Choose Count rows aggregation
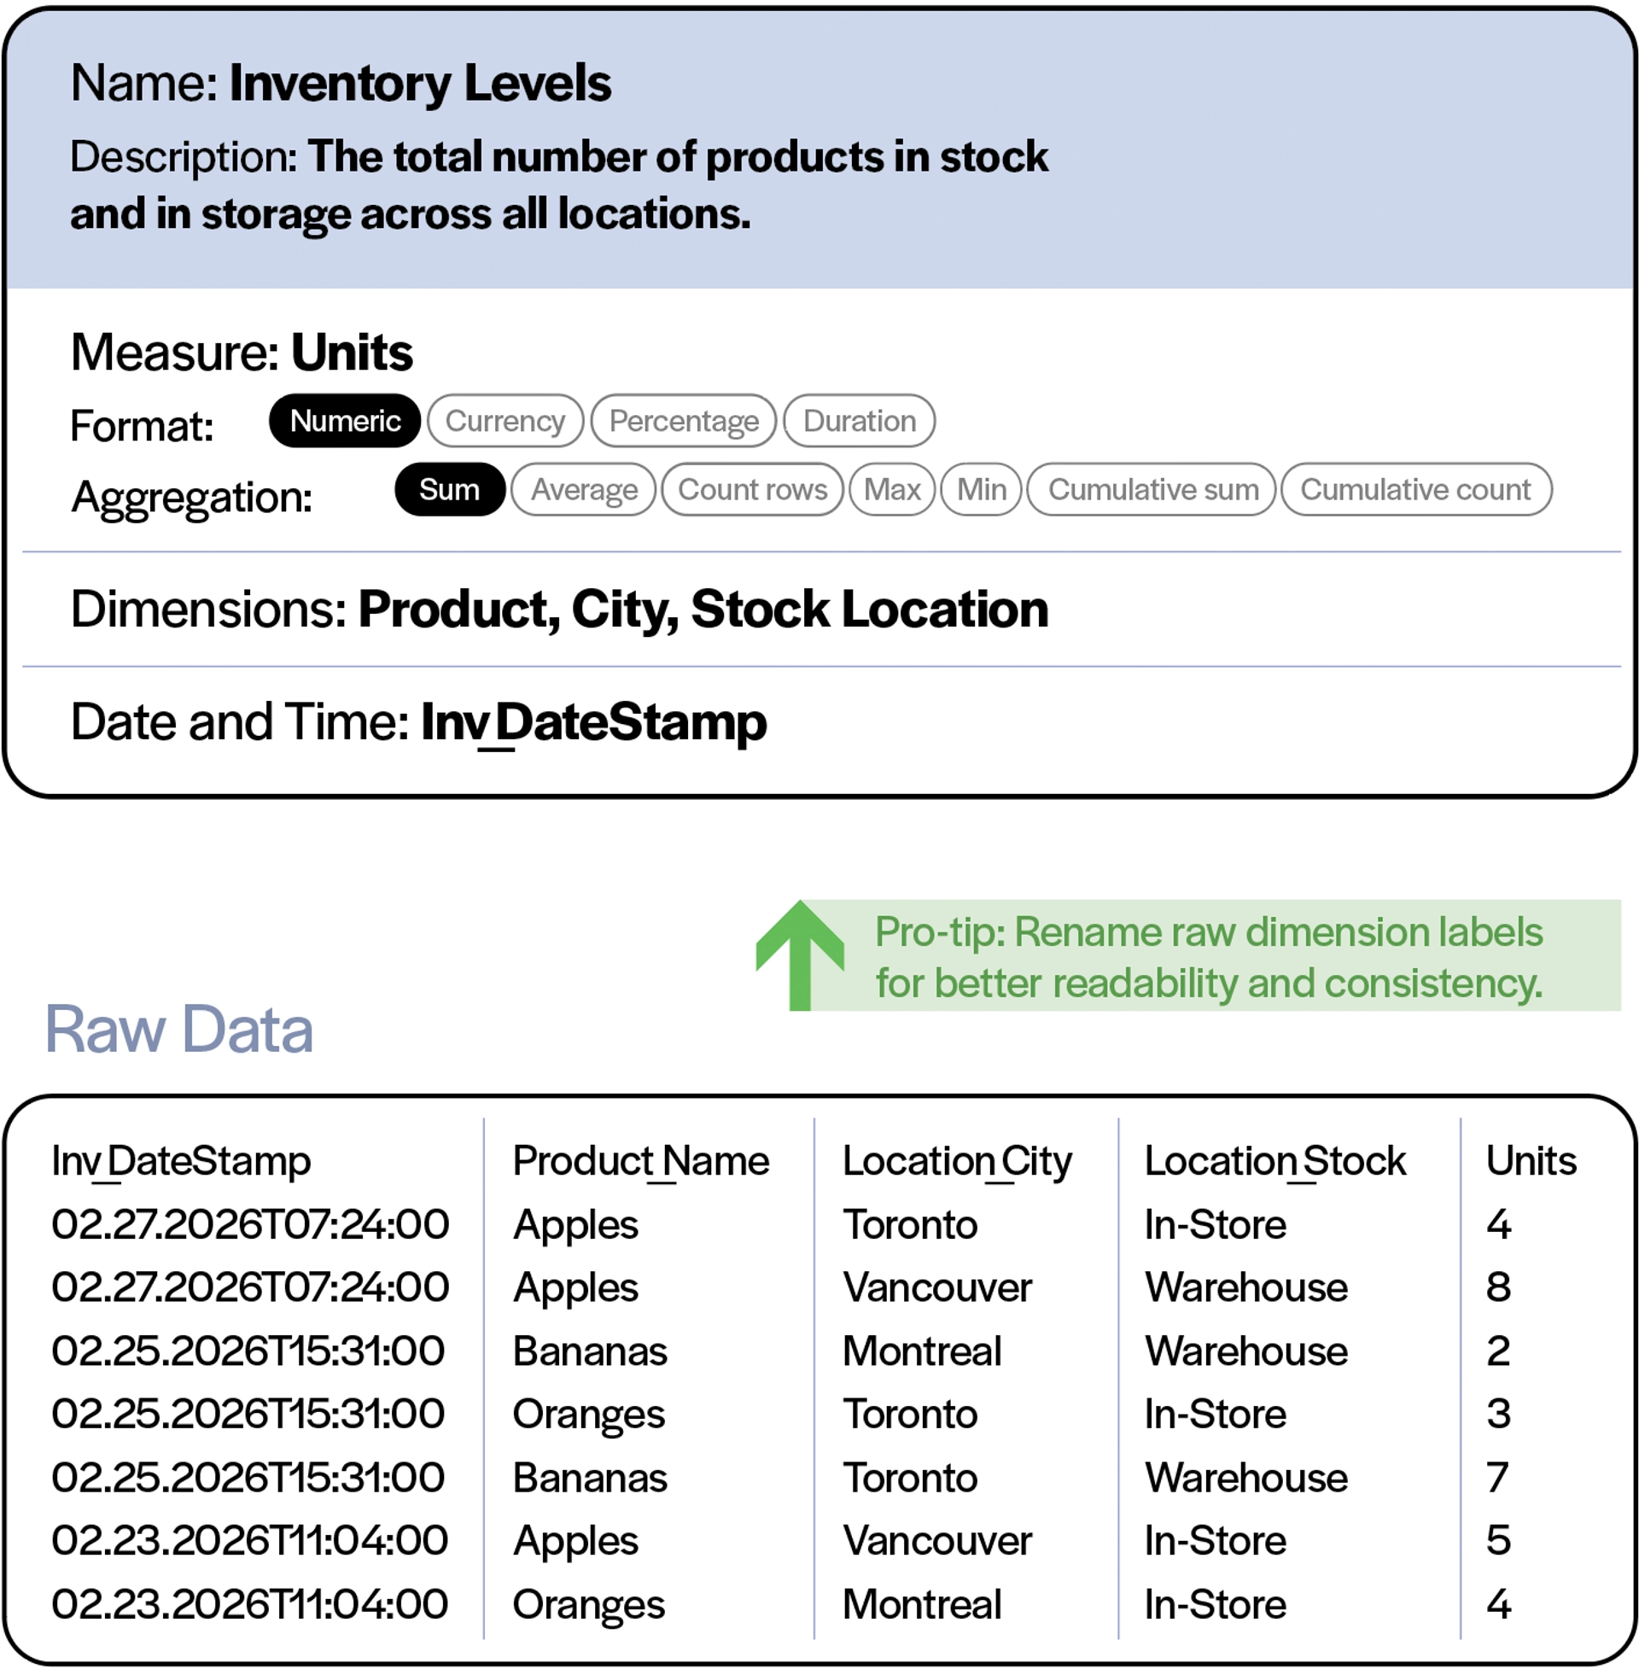1639x1675 pixels. pos(752,490)
